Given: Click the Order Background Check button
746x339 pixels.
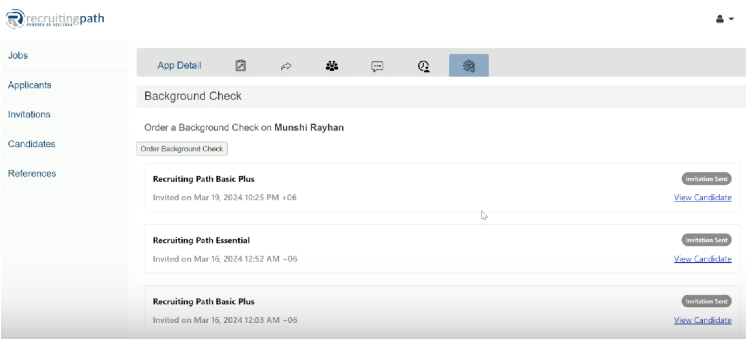Looking at the screenshot, I should [182, 149].
